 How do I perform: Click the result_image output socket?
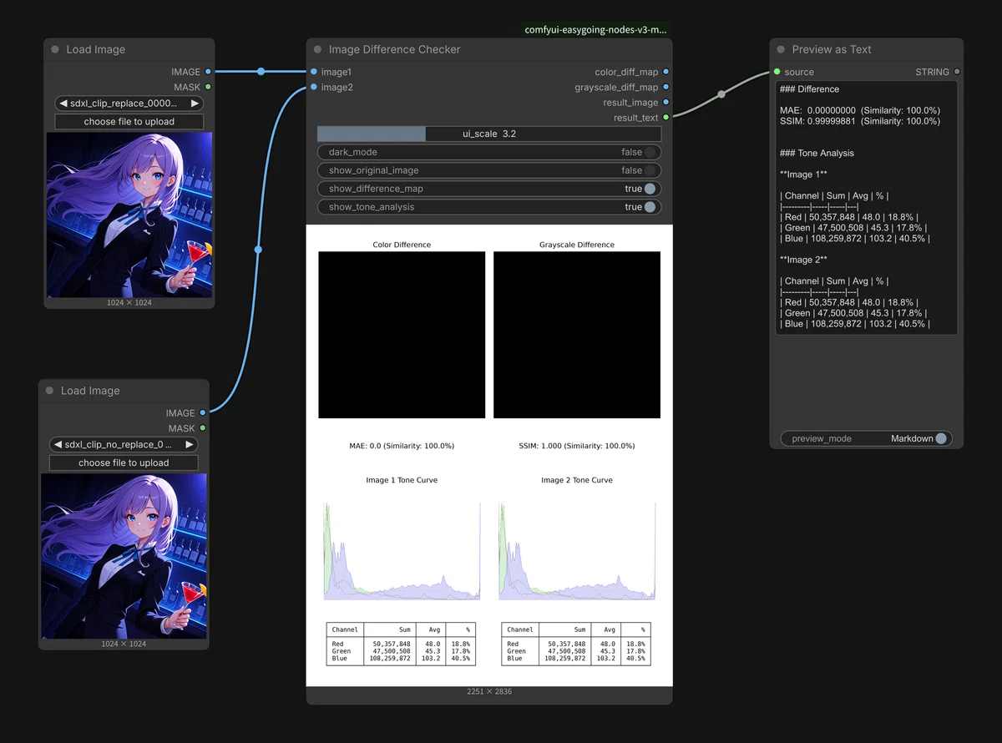pos(665,102)
